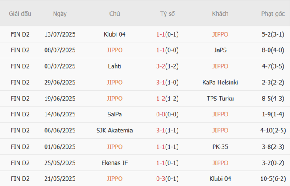The height and width of the screenshot is (186, 290).
Task: Click TPS Turku away team
Action: click(220, 98)
